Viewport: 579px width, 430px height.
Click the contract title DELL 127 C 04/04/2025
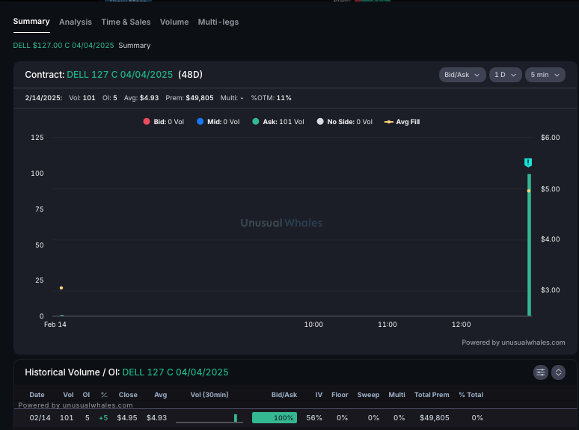coord(120,75)
